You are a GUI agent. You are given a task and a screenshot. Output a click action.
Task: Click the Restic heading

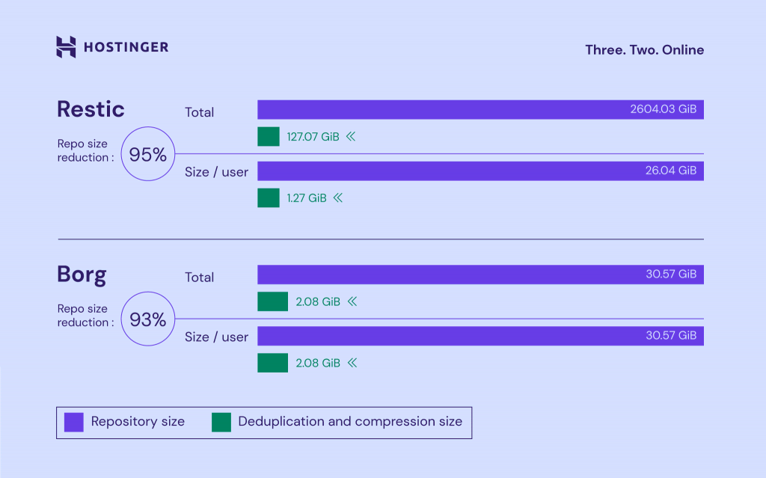pyautogui.click(x=91, y=110)
